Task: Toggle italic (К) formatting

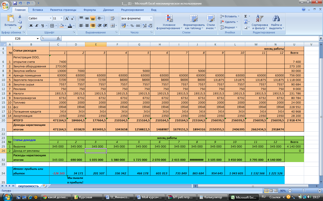Action: (x=37, y=26)
